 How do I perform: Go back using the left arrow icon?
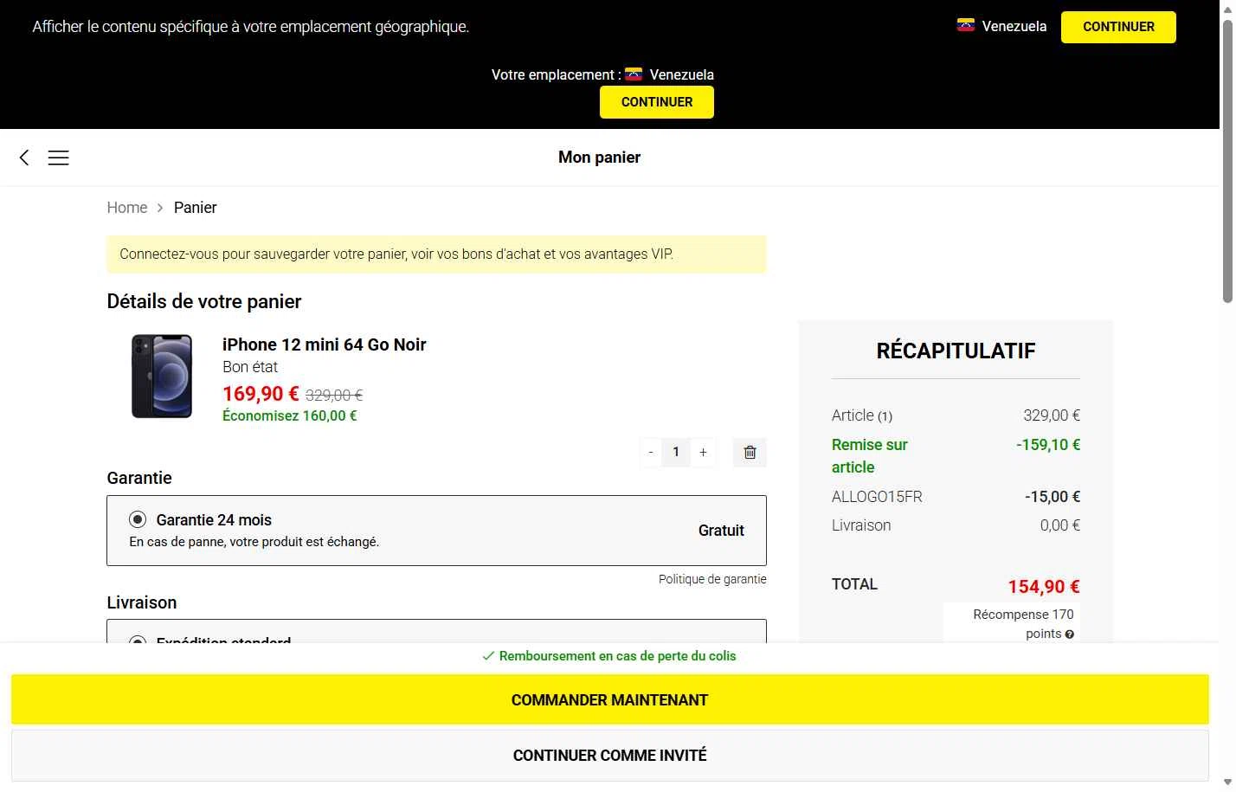coord(24,157)
